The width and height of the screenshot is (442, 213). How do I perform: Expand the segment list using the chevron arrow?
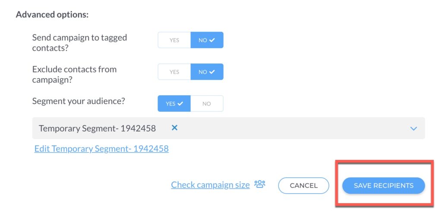[x=413, y=128]
